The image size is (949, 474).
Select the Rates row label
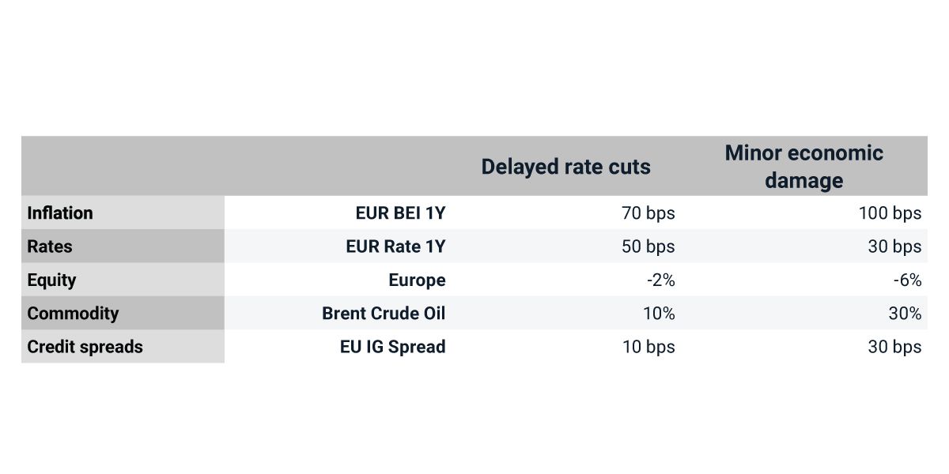coord(50,246)
